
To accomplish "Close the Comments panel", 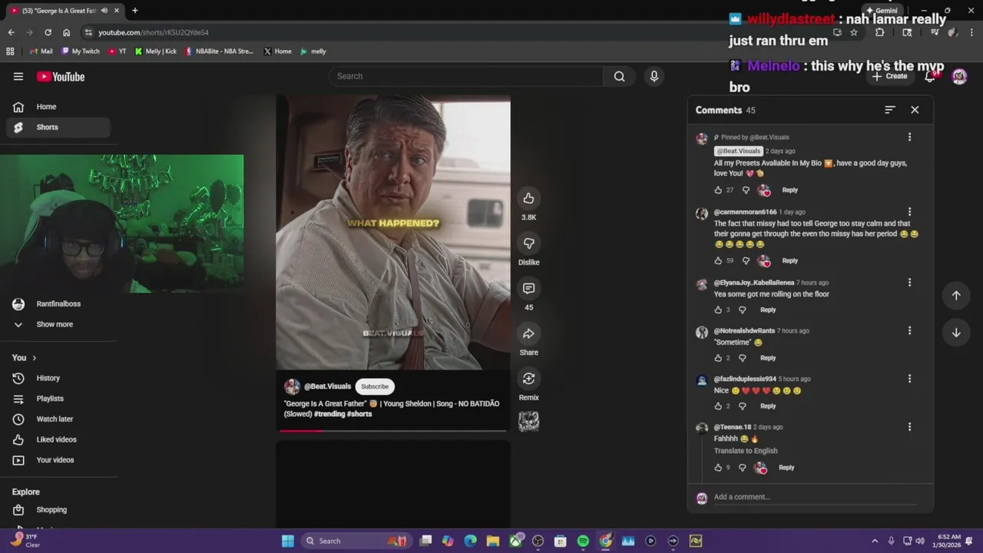I will click(x=915, y=110).
